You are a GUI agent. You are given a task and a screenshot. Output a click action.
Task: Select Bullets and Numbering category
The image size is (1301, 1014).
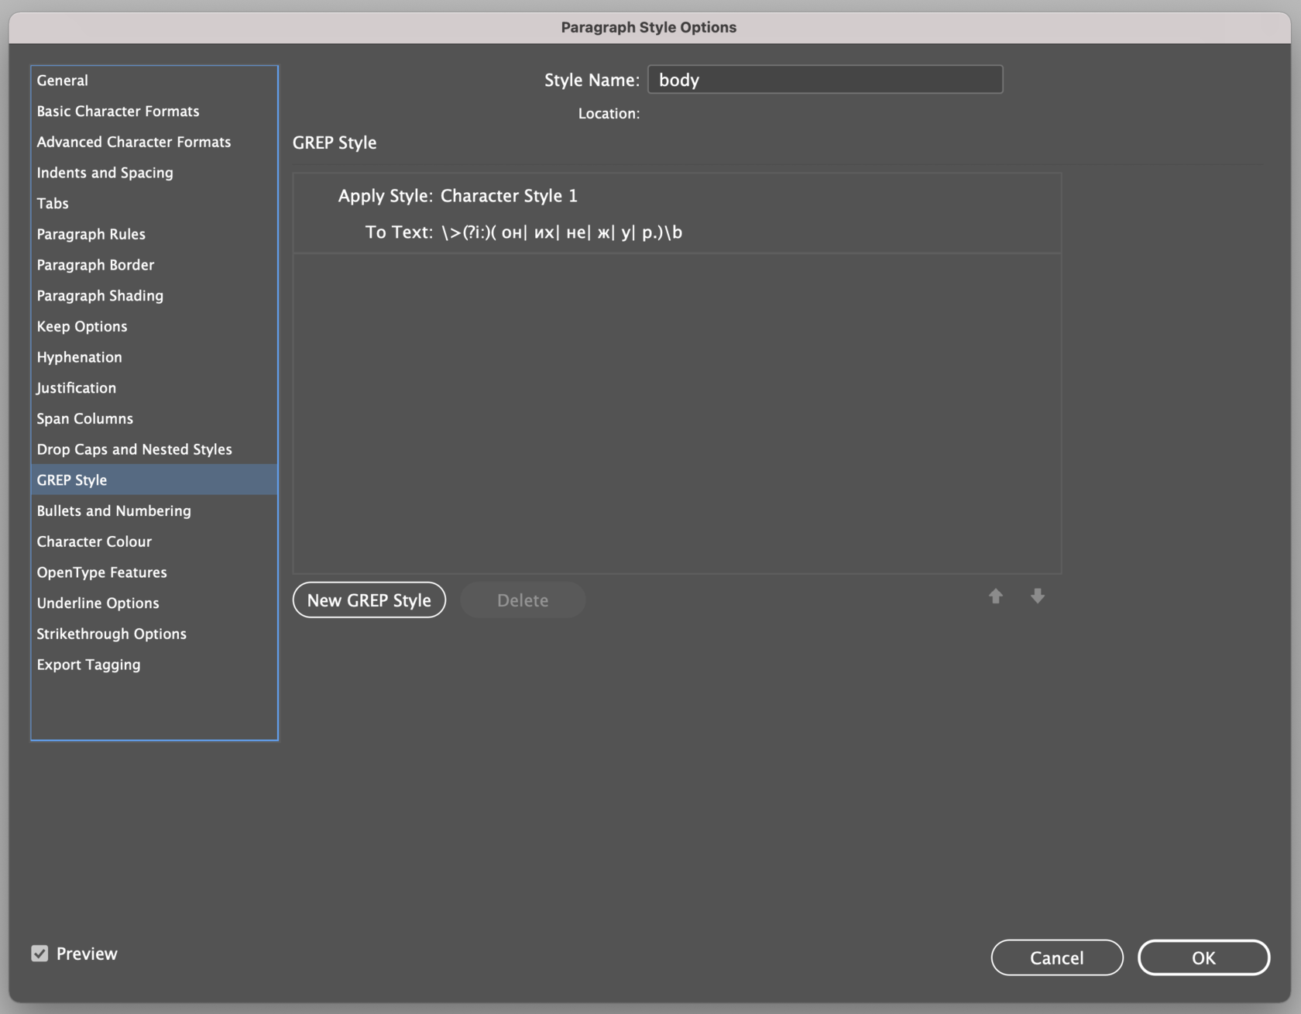114,511
